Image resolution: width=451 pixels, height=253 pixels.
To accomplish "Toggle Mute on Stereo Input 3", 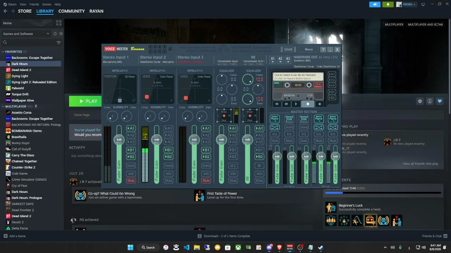I will click(206, 181).
